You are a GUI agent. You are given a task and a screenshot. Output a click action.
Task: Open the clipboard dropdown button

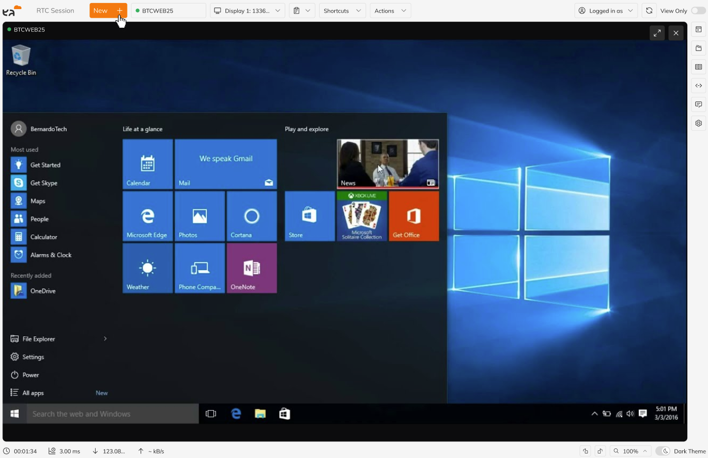coord(302,11)
